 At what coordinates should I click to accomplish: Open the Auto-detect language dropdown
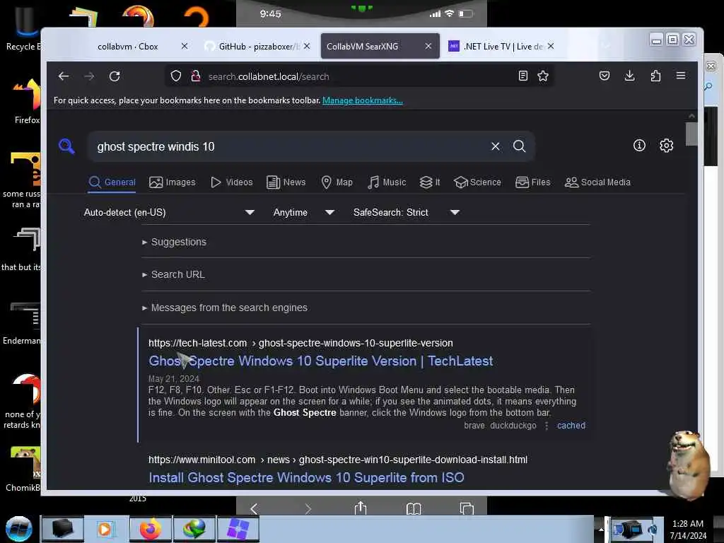(169, 212)
